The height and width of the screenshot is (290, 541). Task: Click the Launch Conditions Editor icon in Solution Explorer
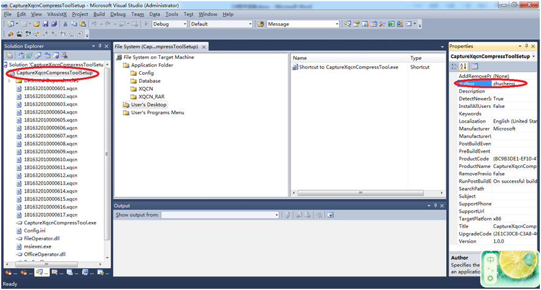tap(64, 55)
